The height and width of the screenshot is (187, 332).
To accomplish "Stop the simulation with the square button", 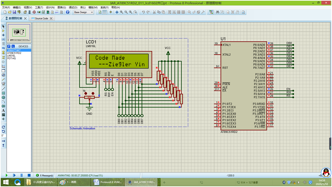I will click(29, 175).
